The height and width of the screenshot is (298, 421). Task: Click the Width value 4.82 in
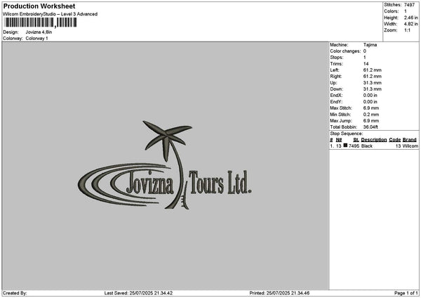[410, 24]
